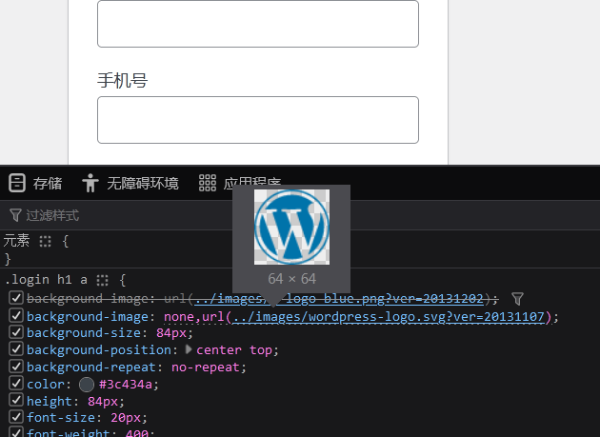Open the 存储 (Storage) panel tab
This screenshot has width=600, height=437.
pyautogui.click(x=35, y=184)
